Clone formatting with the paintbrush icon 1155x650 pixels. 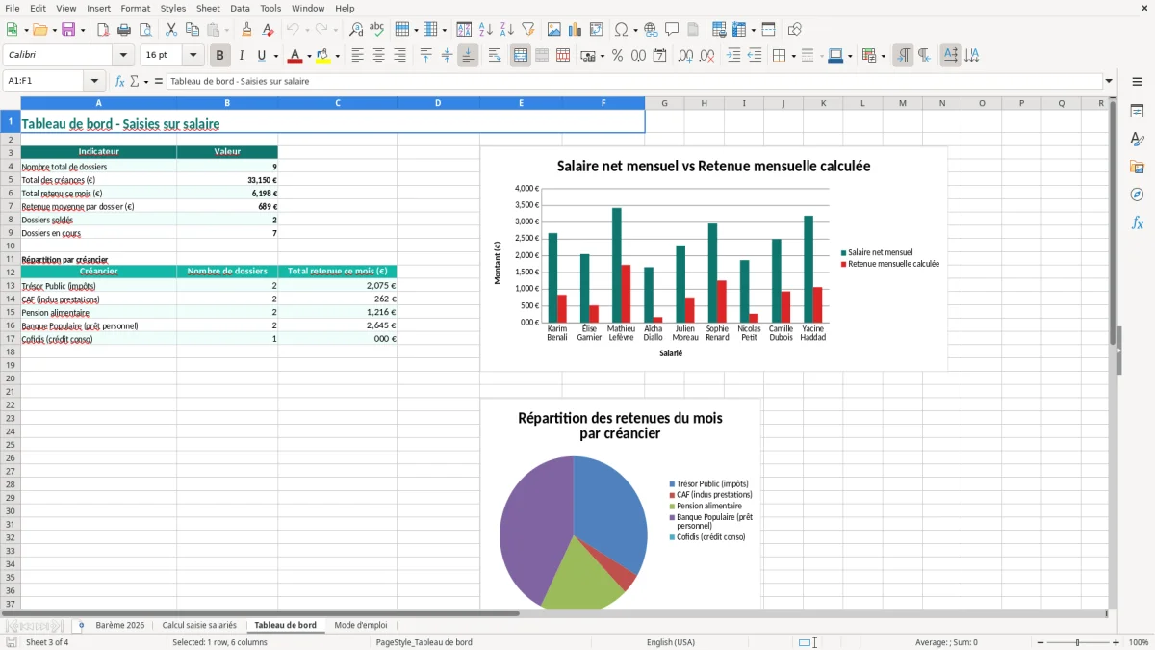(247, 30)
